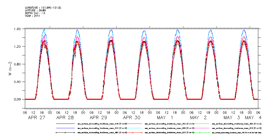Click legend label sea_surface_downwelling_irradiance_mean_650
The width and height of the screenshot is (279, 139).
click(x=102, y=133)
